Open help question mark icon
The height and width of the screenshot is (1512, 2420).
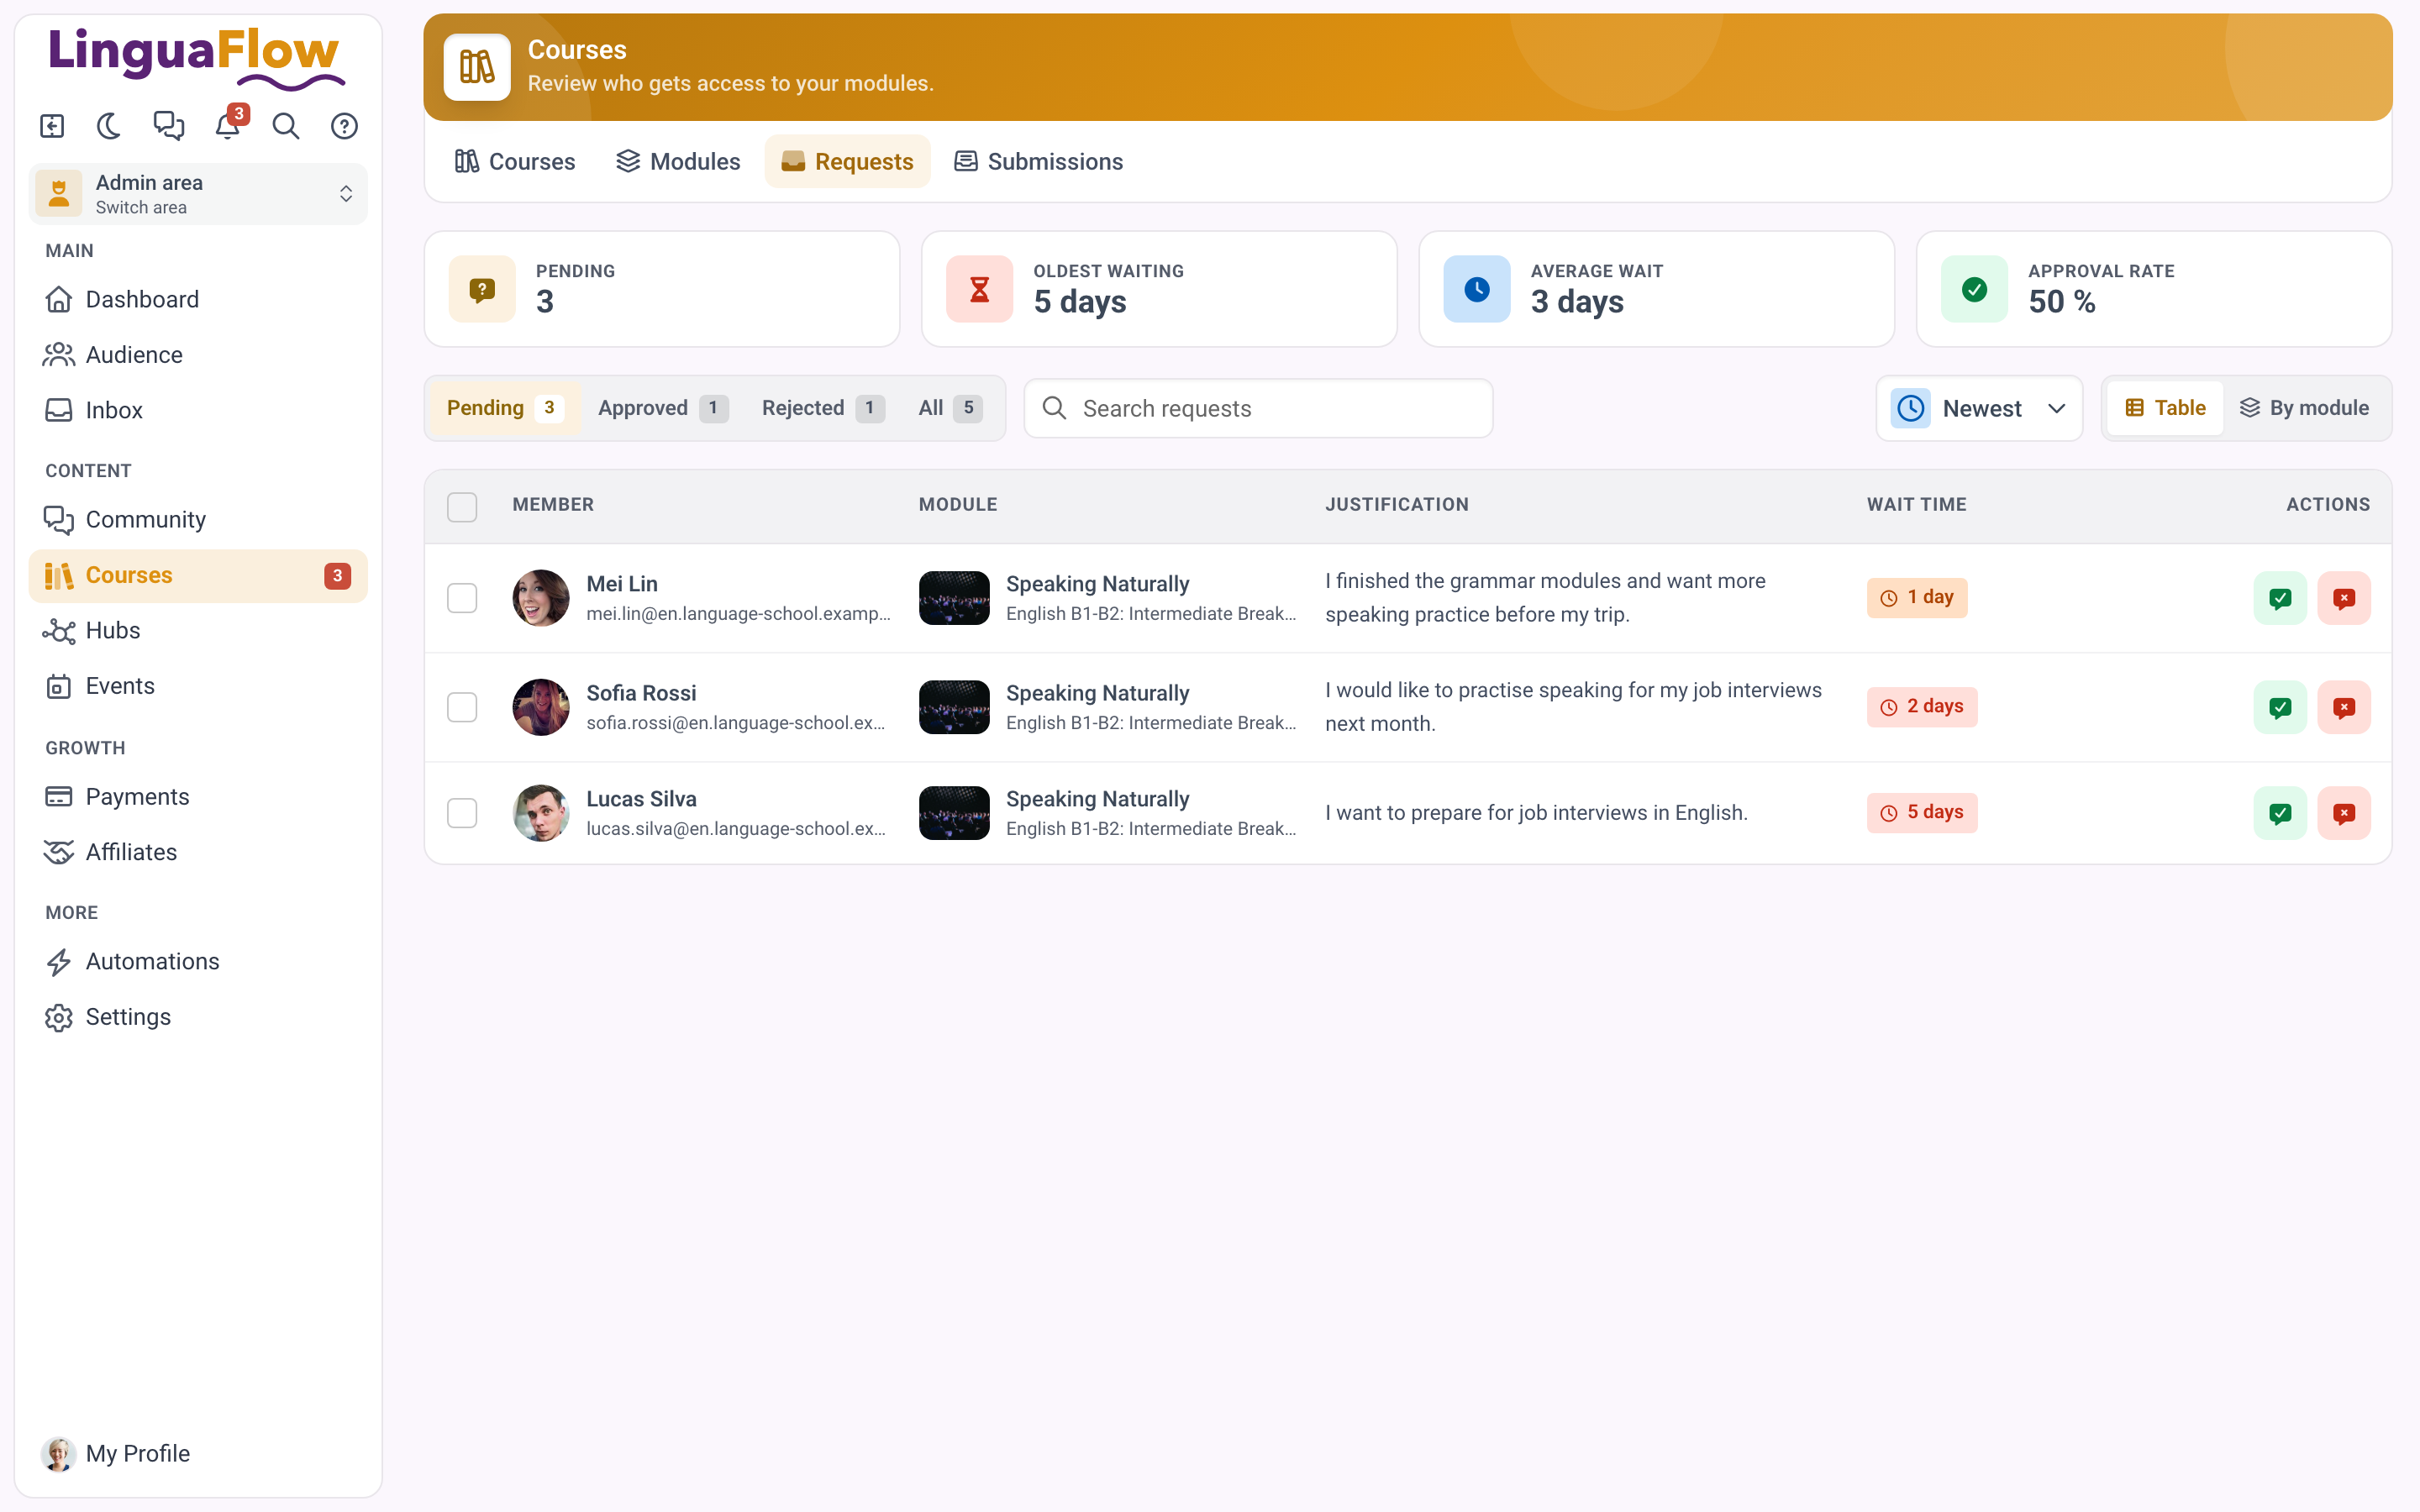[x=344, y=126]
